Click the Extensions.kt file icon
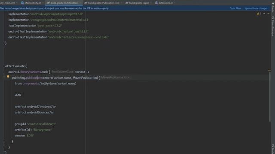This screenshot has width=275, height=154. point(156,3)
